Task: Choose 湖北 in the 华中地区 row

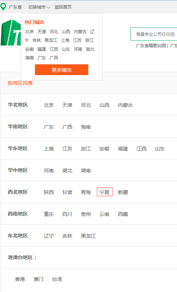Action: click(x=67, y=170)
